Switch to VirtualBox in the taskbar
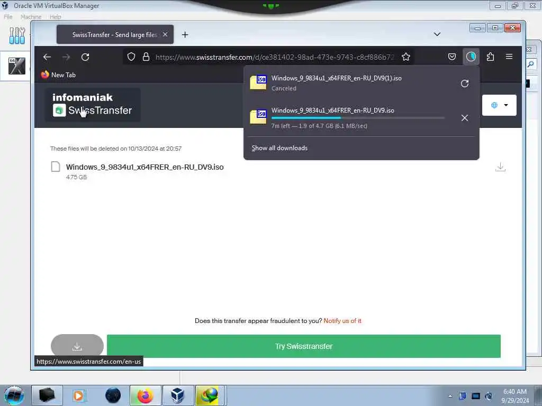The height and width of the screenshot is (406, 542). 178,395
